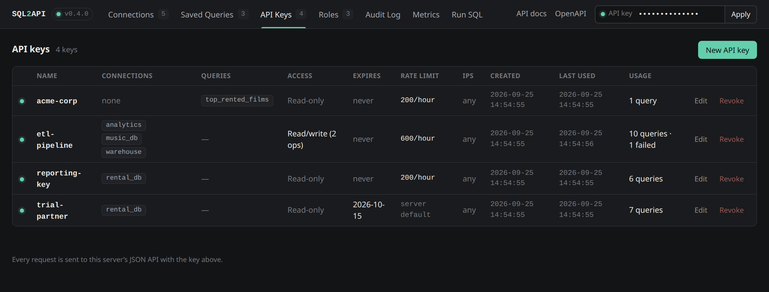Click the warehouse connection tag
769x292 pixels.
(x=123, y=152)
